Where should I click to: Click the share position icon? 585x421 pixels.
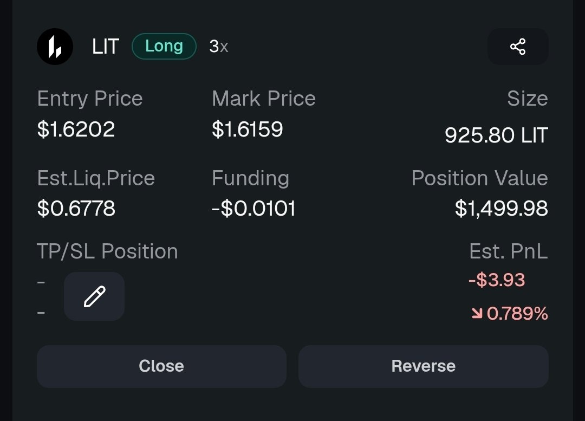pos(518,47)
